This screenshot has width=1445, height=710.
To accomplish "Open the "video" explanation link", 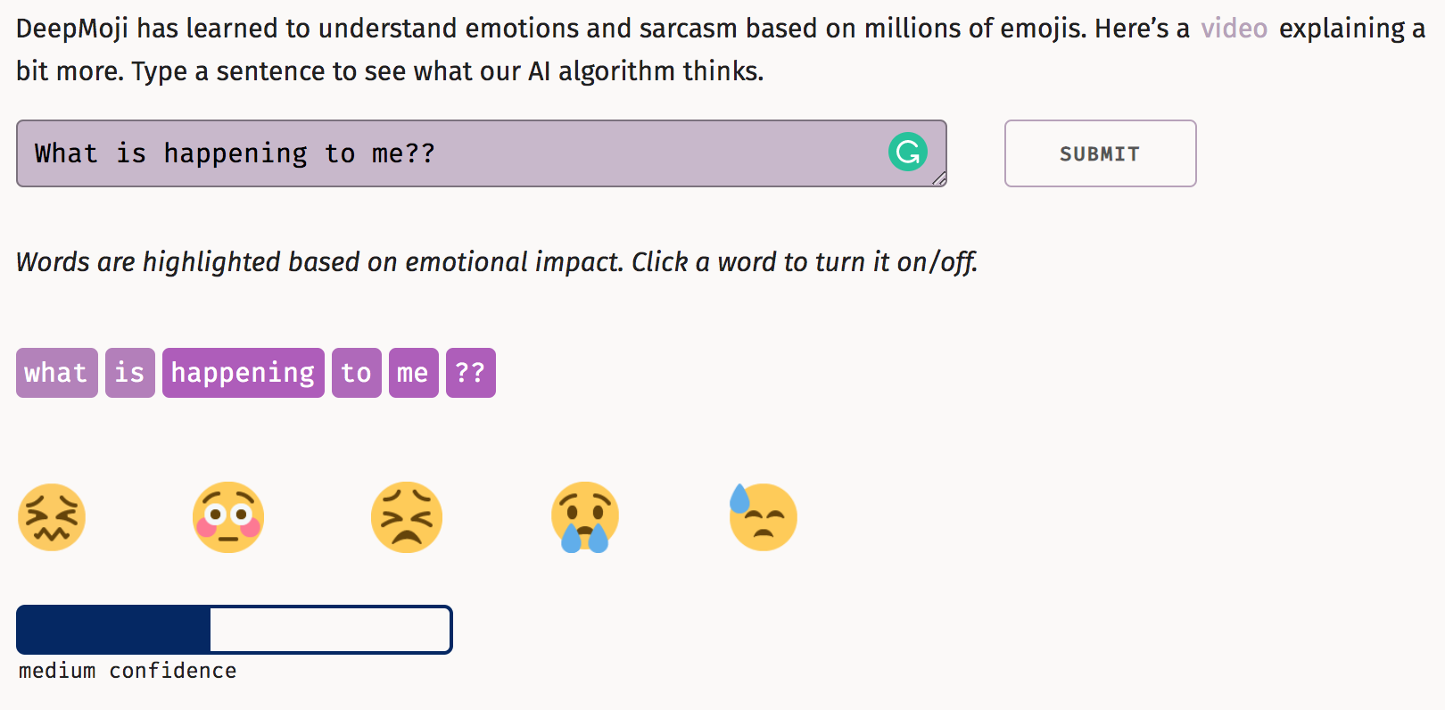I will [x=1234, y=29].
